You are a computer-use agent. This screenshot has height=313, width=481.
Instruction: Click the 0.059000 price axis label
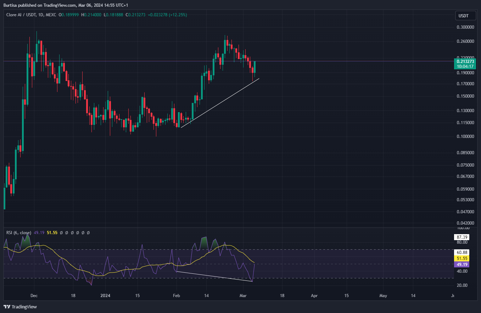tap(465, 189)
